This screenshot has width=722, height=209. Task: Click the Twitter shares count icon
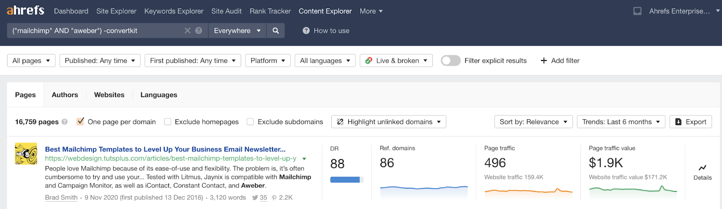click(x=255, y=198)
